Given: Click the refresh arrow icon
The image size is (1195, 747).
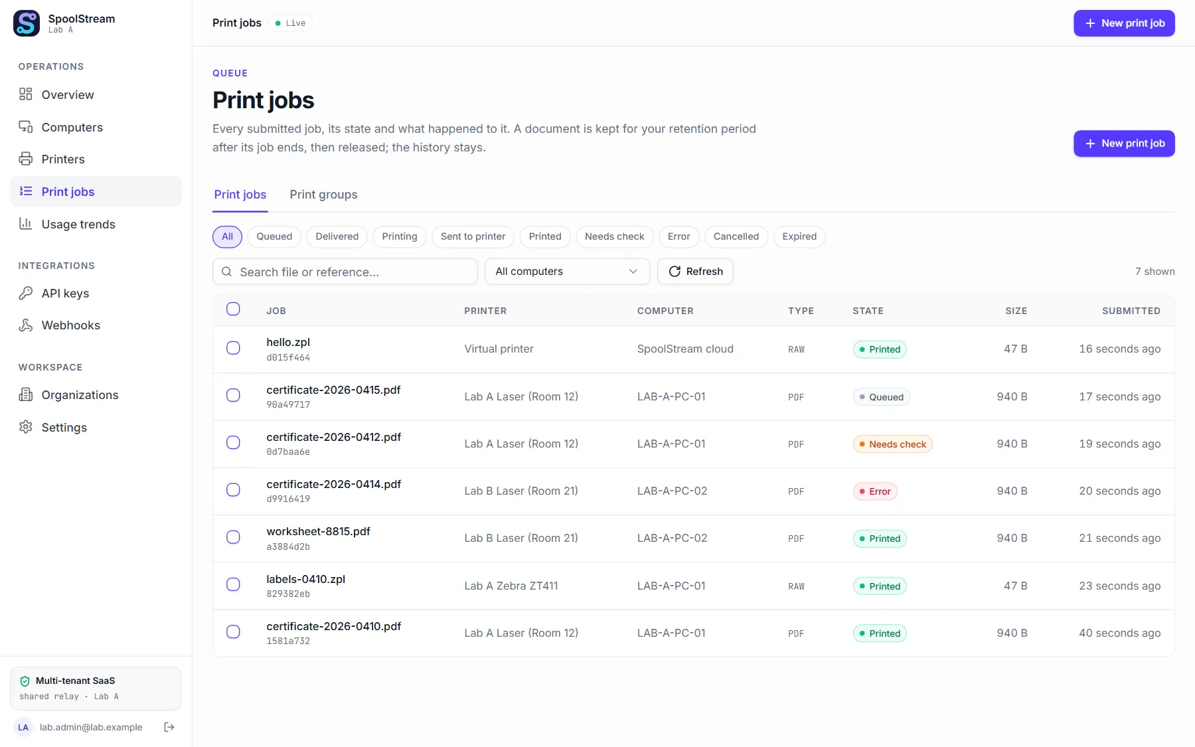Looking at the screenshot, I should [675, 272].
